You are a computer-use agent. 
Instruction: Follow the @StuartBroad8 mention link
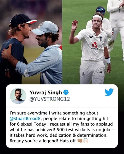(25, 119)
